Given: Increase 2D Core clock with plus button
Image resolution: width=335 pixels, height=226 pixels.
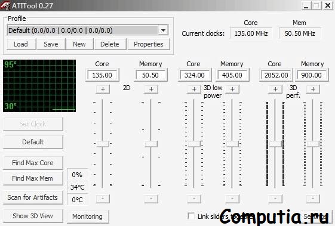Looking at the screenshot, I should [x=103, y=89].
